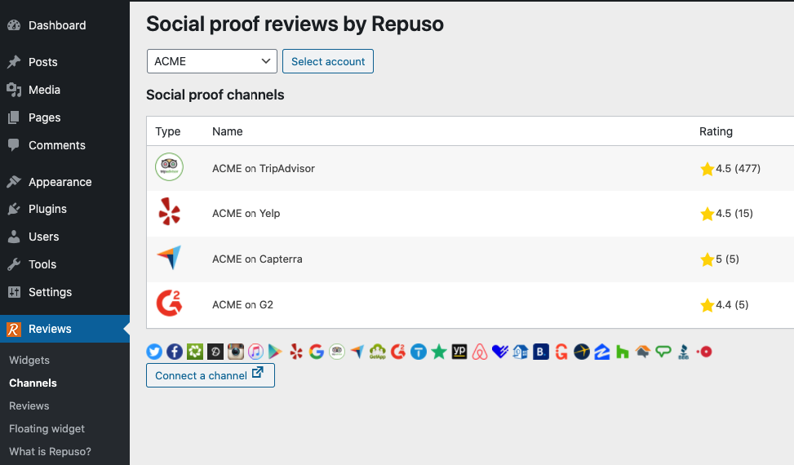794x465 pixels.
Task: Click the 'ACME on G2' name
Action: coord(242,304)
